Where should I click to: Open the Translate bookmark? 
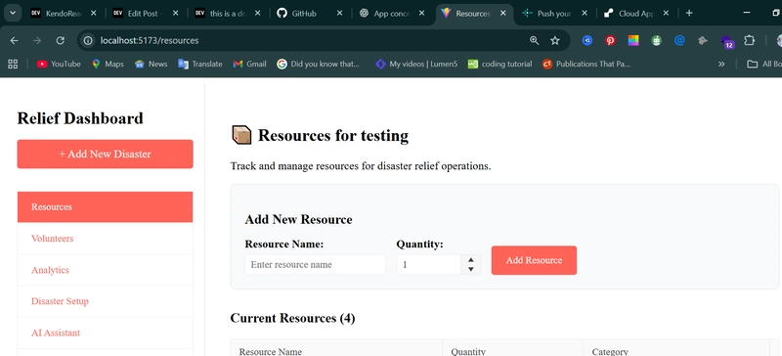200,64
